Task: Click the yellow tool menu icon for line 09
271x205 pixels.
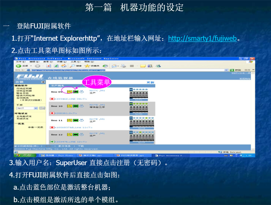Action: 69,92
